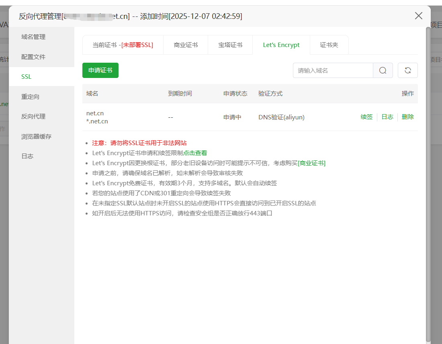Open 域名管理 in the sidebar
The image size is (442, 344).
(x=33, y=37)
